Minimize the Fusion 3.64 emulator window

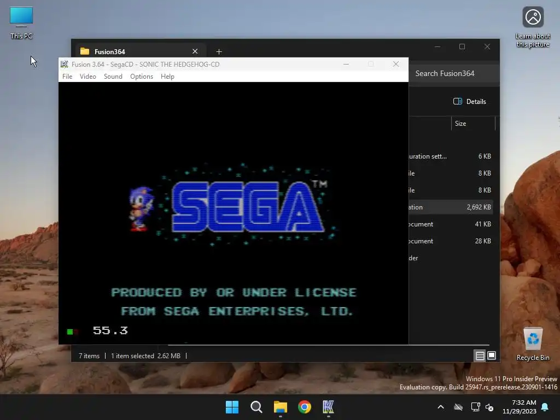(x=346, y=65)
